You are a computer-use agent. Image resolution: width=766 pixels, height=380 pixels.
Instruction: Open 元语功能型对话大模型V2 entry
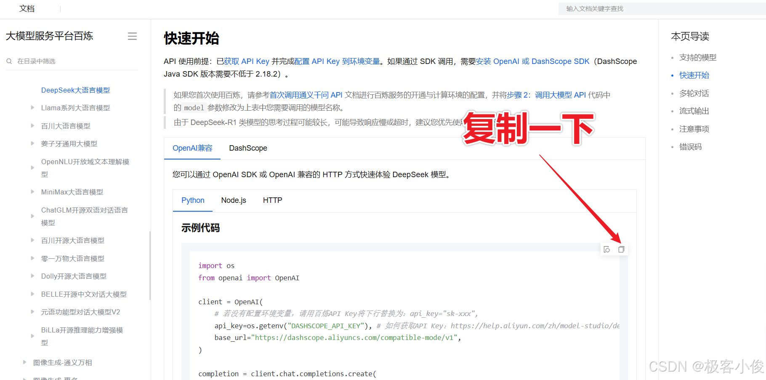pyautogui.click(x=80, y=312)
